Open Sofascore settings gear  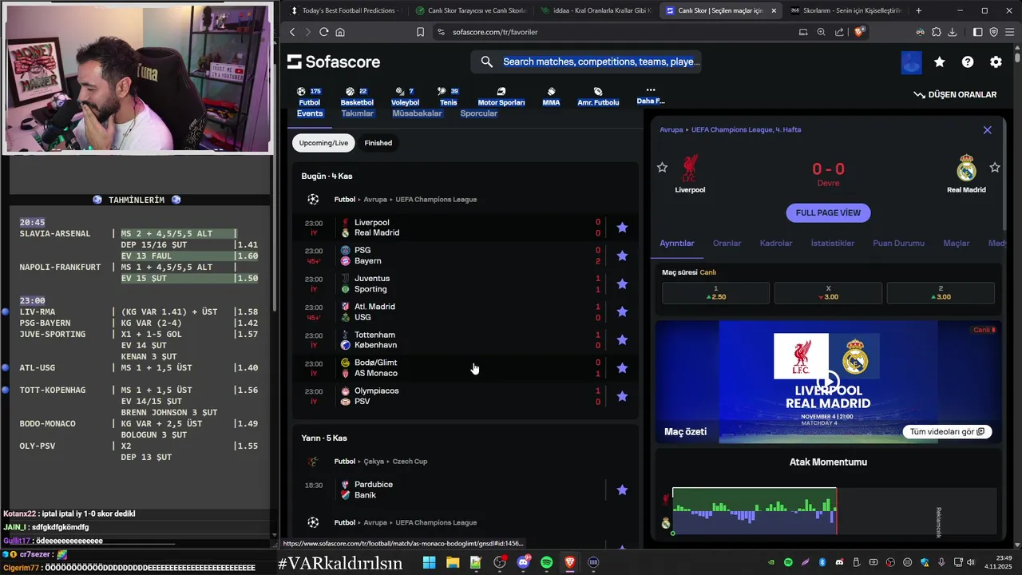pos(996,62)
